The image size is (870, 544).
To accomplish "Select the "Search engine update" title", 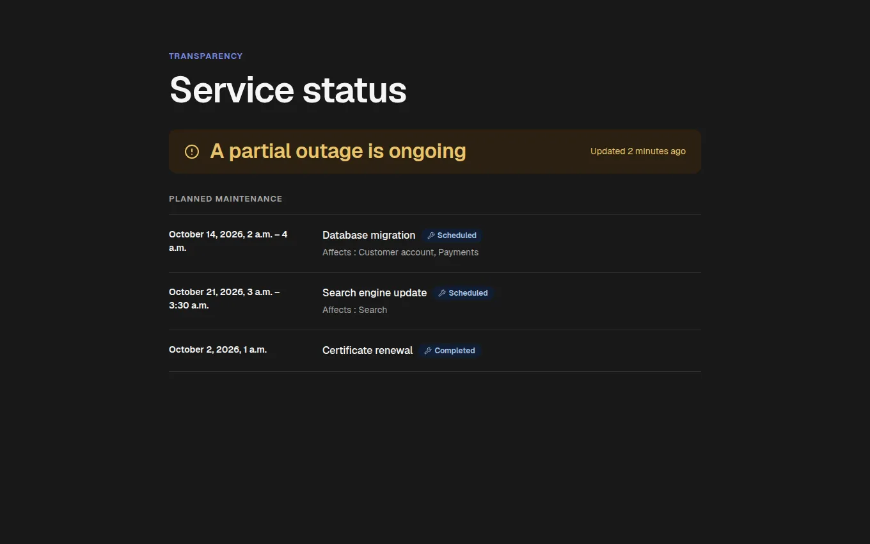I will tap(374, 293).
